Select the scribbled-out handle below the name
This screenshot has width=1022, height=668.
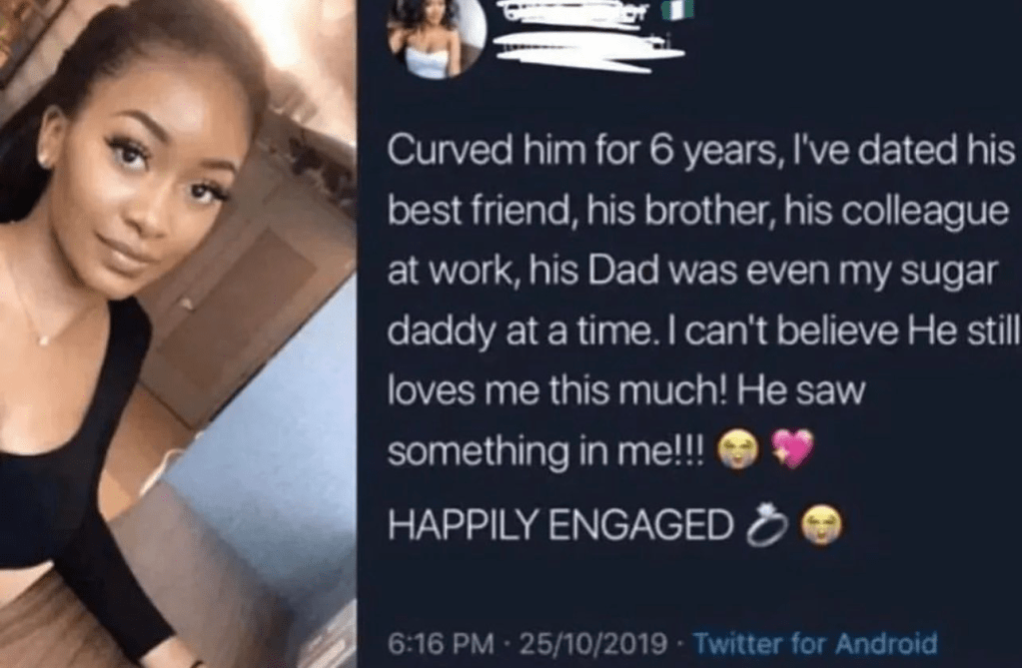point(589,50)
